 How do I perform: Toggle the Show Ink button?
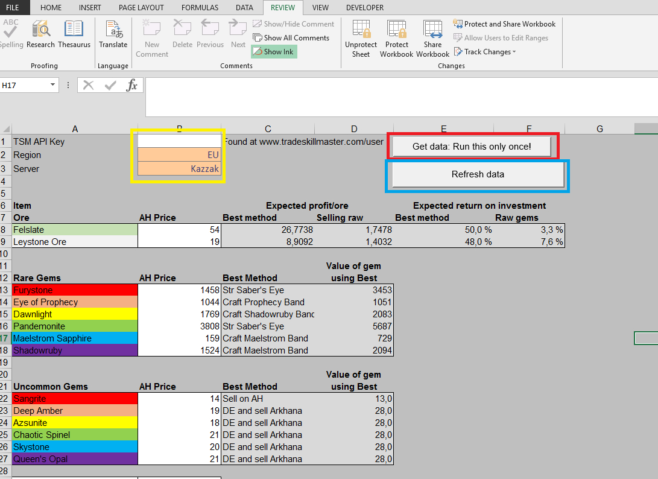(274, 52)
